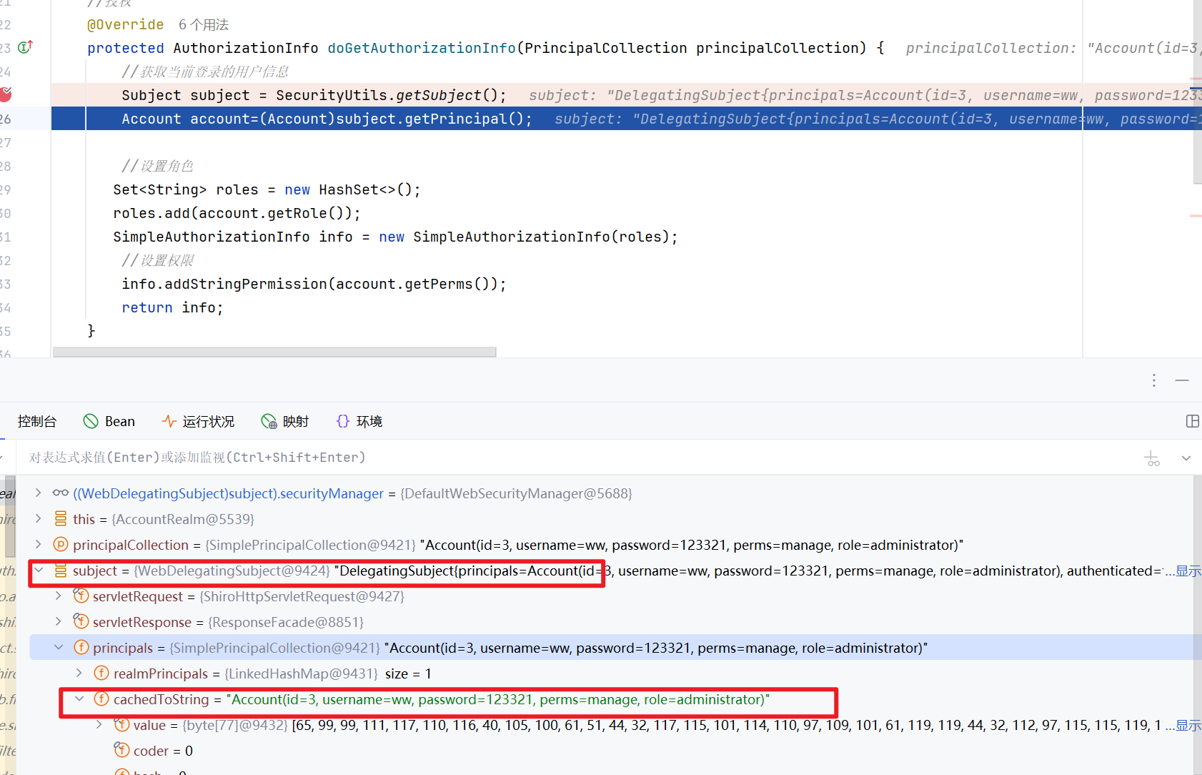This screenshot has height=775, width=1202.
Task: Click the override gutter icon beside doGetAuthorizationInfo
Action: tap(25, 47)
